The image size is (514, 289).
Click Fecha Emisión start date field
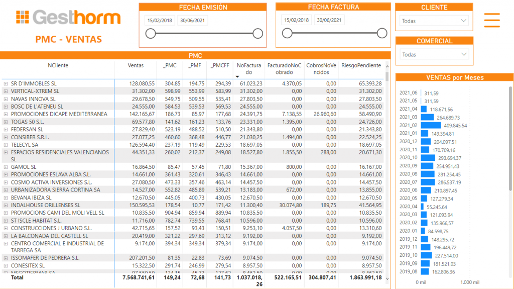[159, 21]
